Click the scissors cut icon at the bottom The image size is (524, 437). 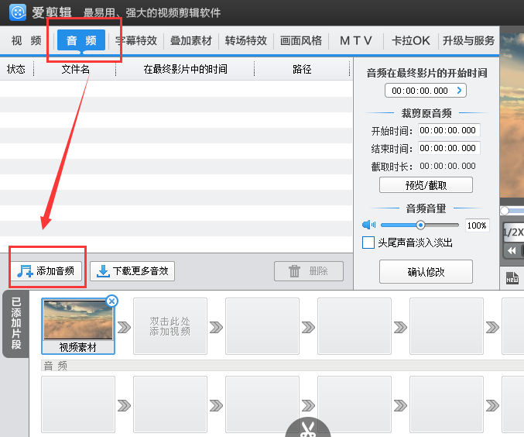[x=308, y=428]
